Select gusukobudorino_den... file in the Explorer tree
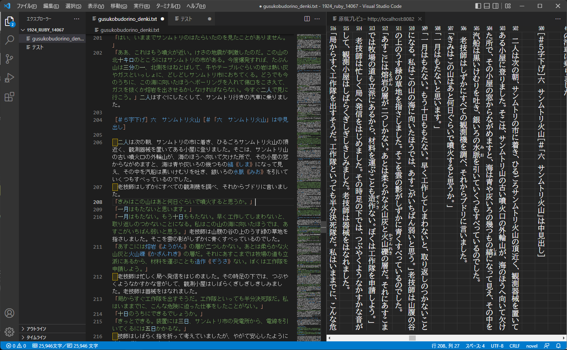Screen dimensions: 567x350 pos(52,38)
